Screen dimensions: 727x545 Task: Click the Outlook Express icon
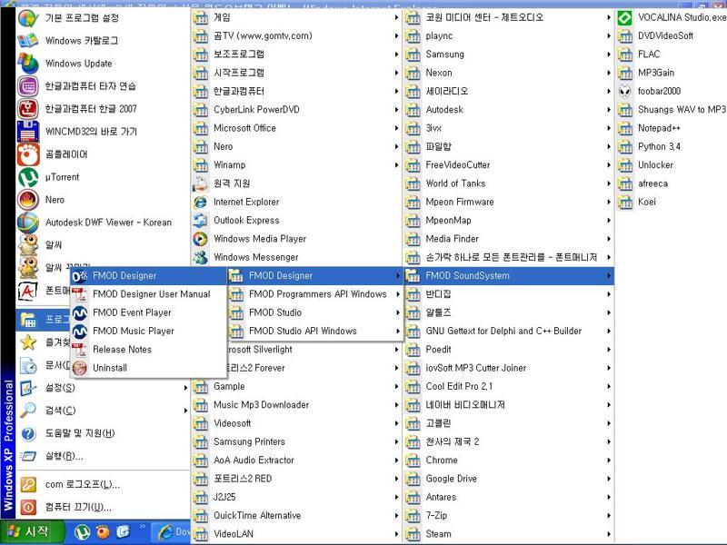[200, 221]
